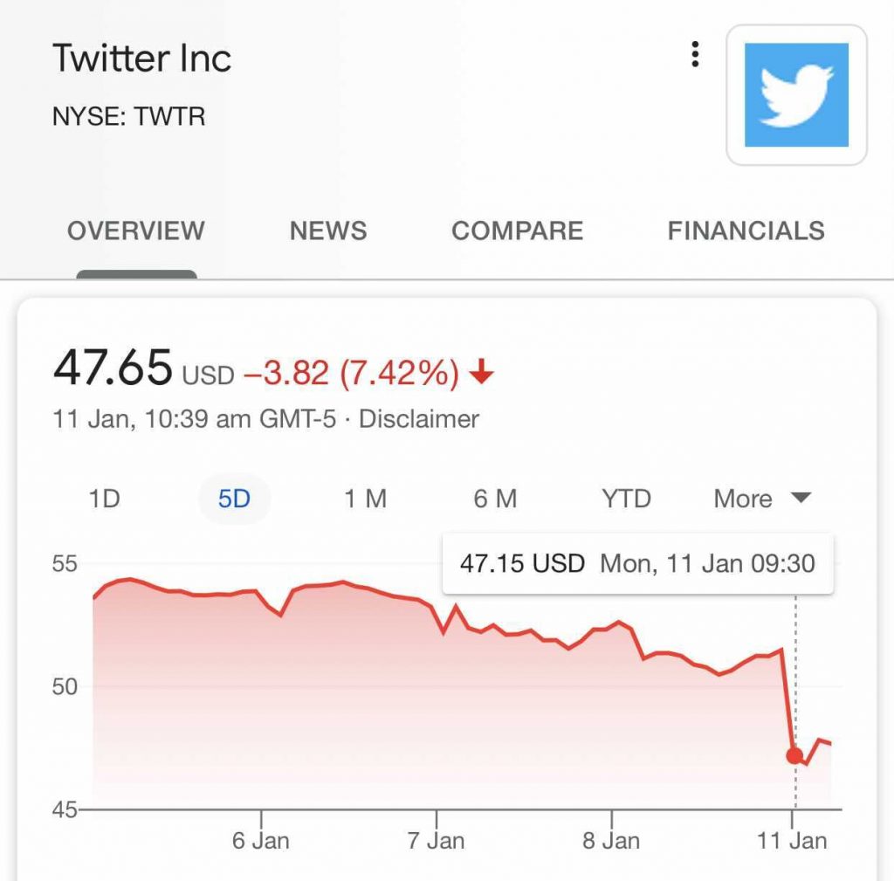The image size is (894, 881).
Task: Click the Twitter bird logo icon
Action: point(796,96)
